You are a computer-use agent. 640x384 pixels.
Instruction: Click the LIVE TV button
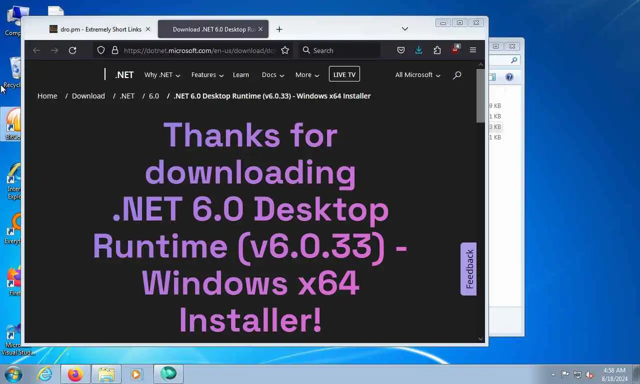click(344, 74)
